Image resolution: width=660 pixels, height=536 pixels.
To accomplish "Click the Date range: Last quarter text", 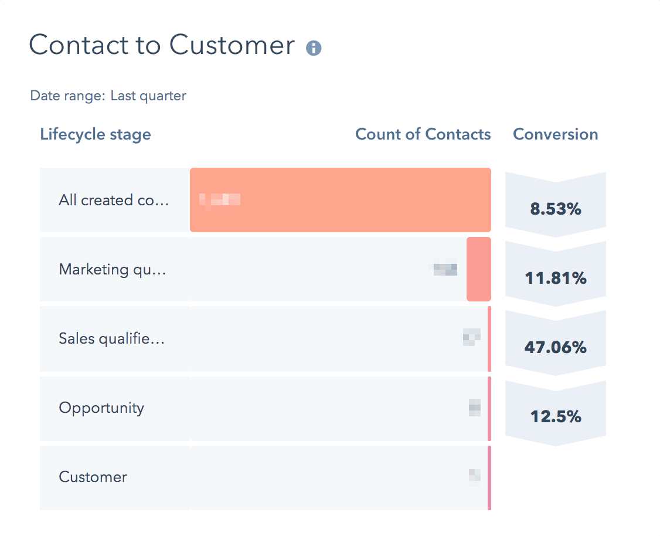I will [108, 96].
